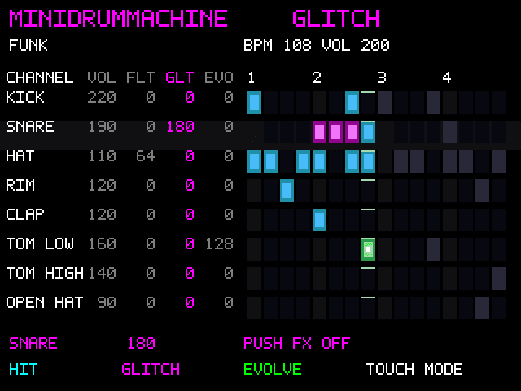Select the CLAP channel label

point(25,214)
